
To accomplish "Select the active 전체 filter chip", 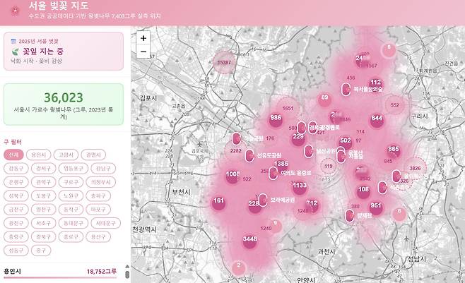I will (13, 155).
